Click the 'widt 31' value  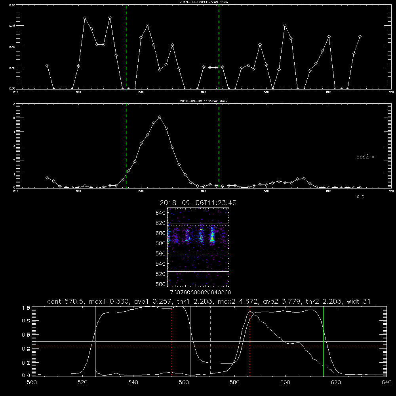point(359,301)
